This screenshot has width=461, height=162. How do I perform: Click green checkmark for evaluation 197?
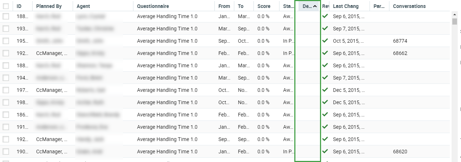pyautogui.click(x=325, y=90)
